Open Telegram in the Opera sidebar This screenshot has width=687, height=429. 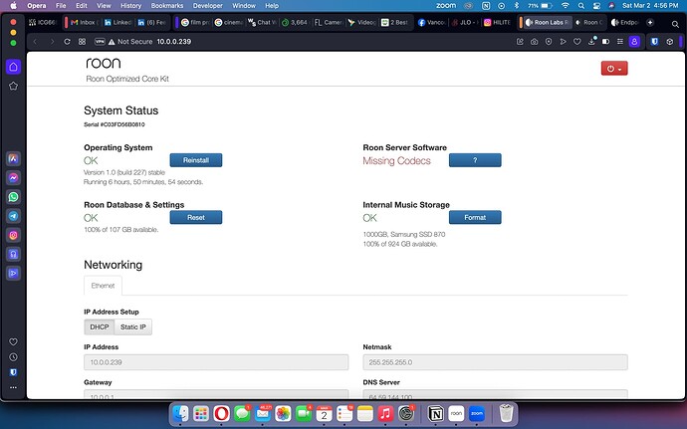pyautogui.click(x=14, y=216)
